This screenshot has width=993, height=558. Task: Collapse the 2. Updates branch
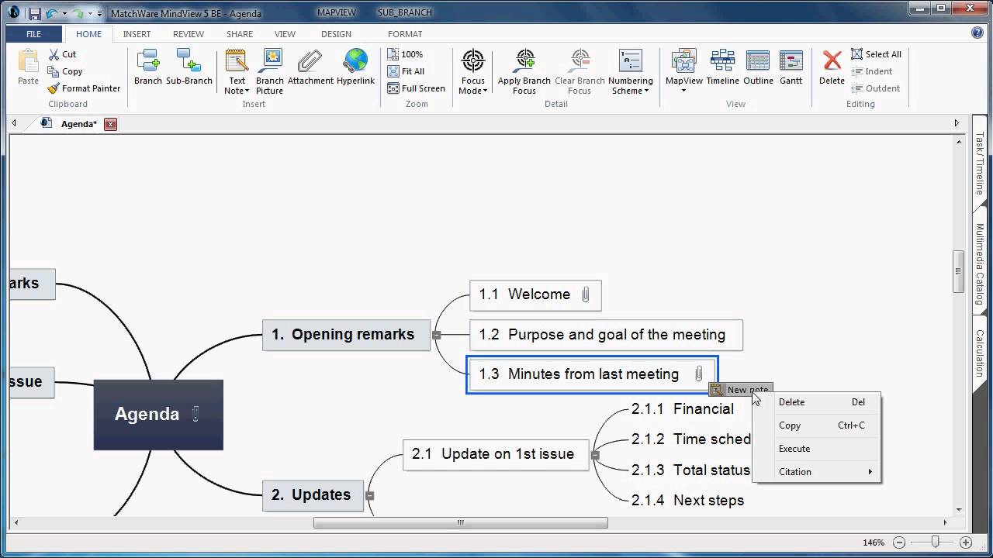pos(370,495)
